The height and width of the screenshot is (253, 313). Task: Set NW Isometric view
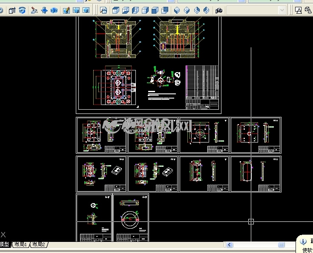tap(207, 10)
